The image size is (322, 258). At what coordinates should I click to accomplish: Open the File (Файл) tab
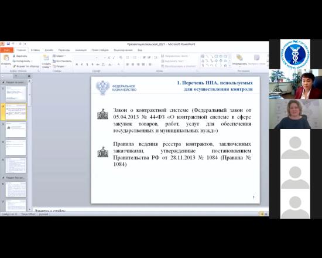click(7, 50)
